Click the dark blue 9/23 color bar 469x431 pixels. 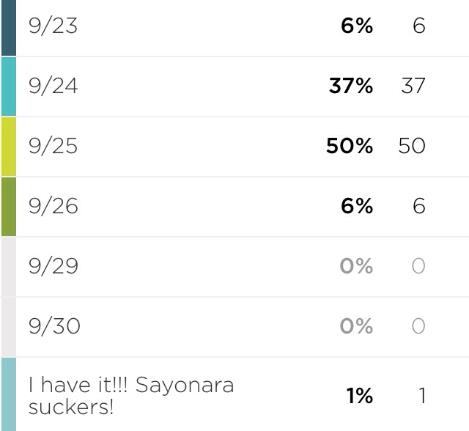point(9,28)
